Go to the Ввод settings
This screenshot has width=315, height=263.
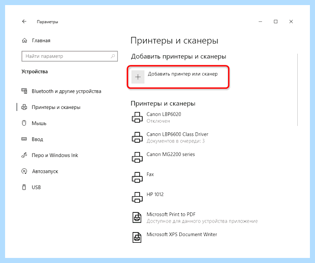38,139
